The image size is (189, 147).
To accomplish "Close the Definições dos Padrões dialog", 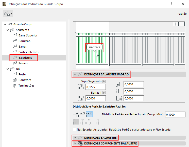I will click(x=183, y=4).
